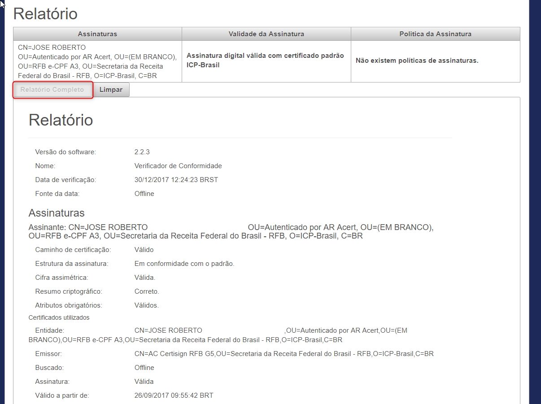Viewport: 541px width, 404px height.
Task: Select the Validade da Assinatura column header
Action: tap(266, 34)
